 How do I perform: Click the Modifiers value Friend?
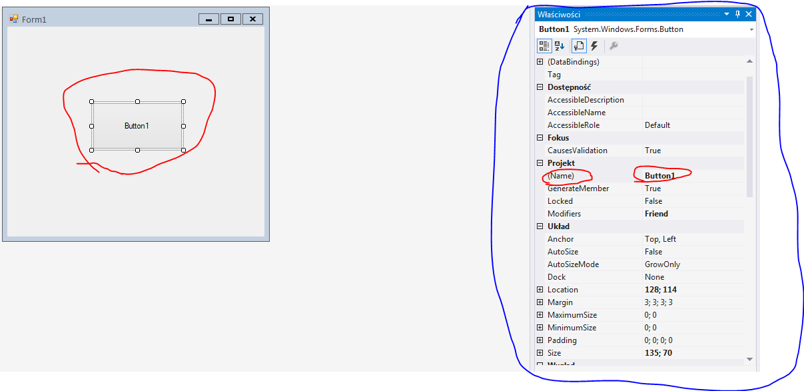point(656,214)
